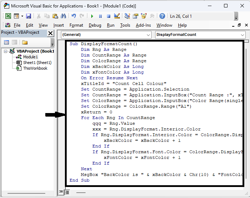Viewport: 250px width, 198px height.
Task: Click the Toolbox wrench icon
Action: click(152, 16)
